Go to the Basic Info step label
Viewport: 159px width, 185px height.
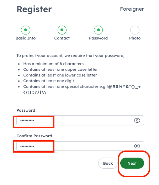(26, 38)
